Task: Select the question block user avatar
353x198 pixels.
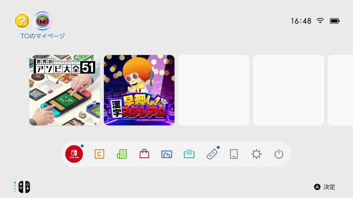Action: click(x=22, y=21)
